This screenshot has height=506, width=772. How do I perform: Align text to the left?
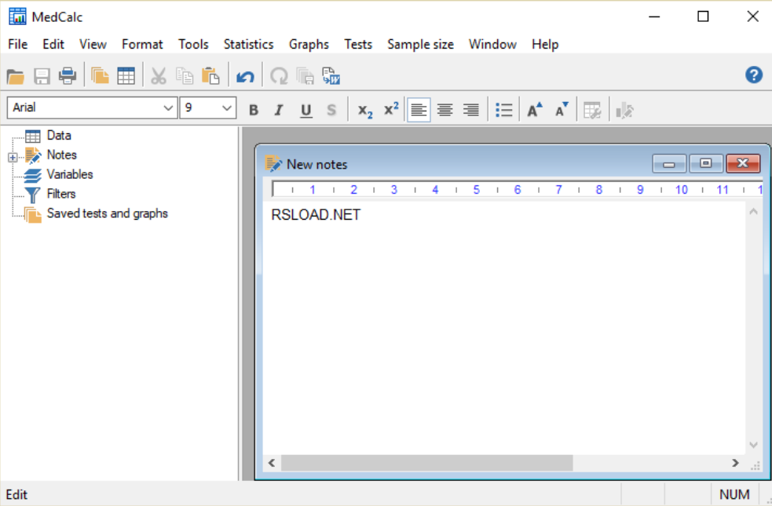tap(419, 110)
